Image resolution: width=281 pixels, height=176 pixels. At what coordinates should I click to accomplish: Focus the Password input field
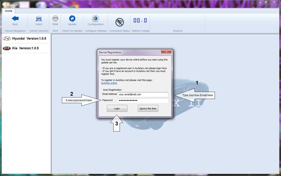click(x=143, y=100)
